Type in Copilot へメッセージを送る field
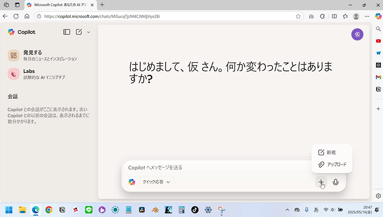Viewport: 383px width, 217px height. pos(218,167)
